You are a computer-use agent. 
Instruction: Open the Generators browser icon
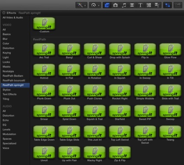coord(149,5)
